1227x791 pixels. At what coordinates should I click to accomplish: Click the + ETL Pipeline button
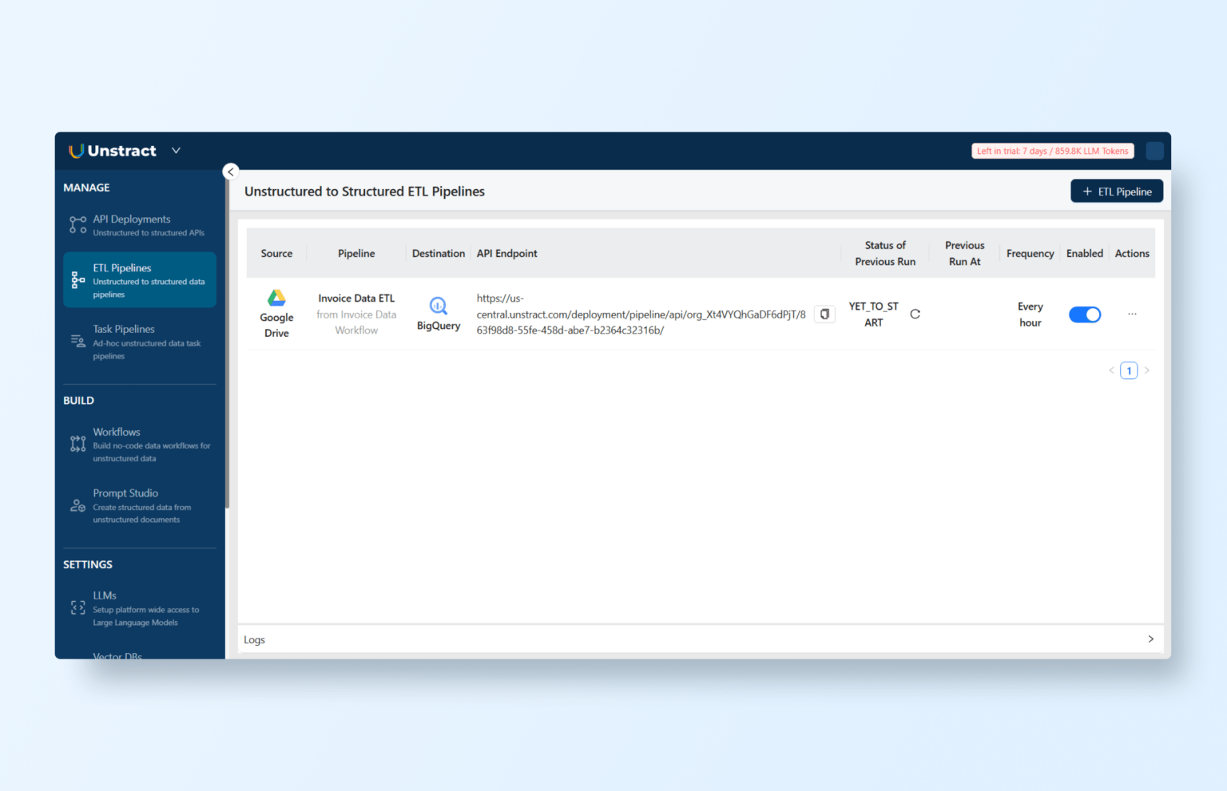tap(1117, 191)
